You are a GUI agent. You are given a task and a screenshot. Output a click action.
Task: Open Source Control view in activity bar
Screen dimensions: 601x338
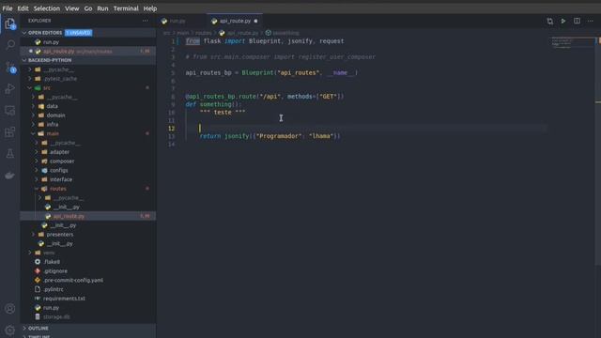pos(10,68)
